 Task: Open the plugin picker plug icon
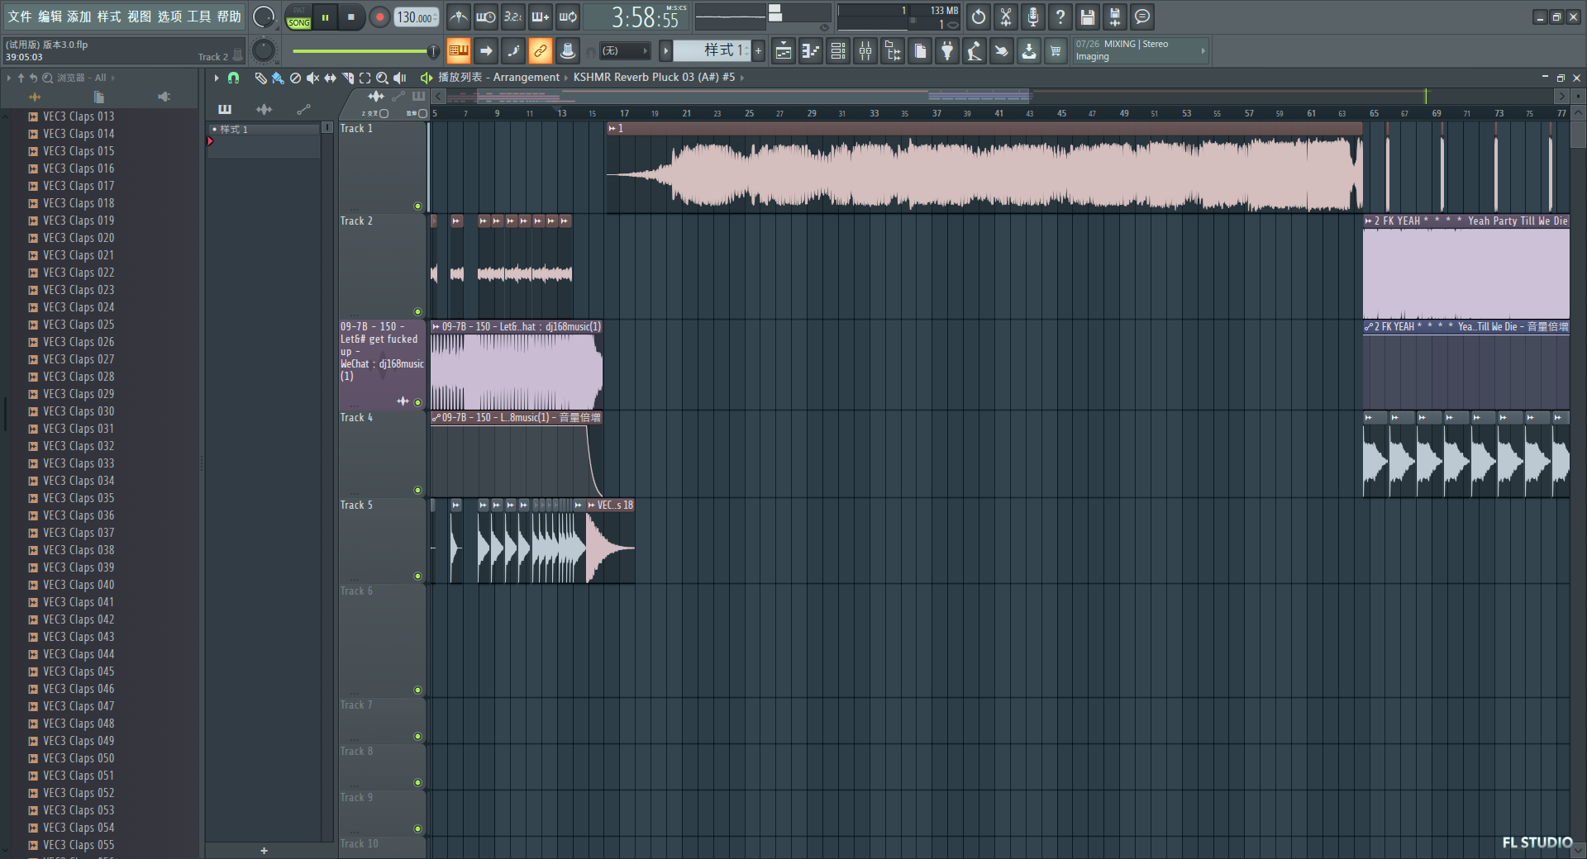(947, 51)
